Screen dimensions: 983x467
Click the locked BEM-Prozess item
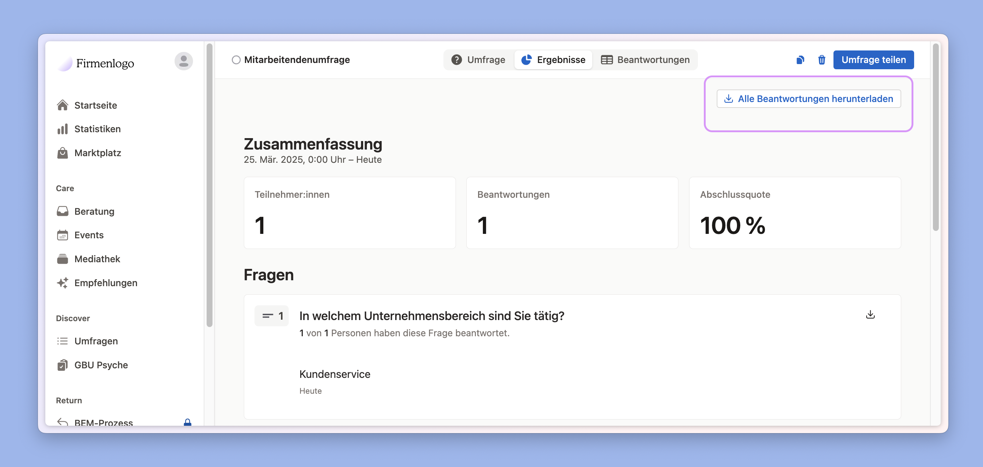(103, 422)
